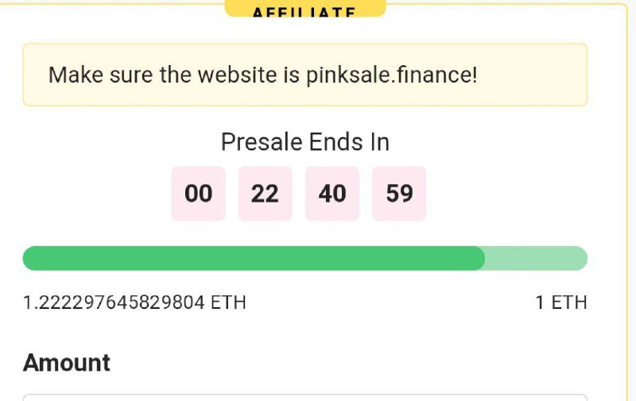The height and width of the screenshot is (401, 636).
Task: Click the seconds countdown box showing 59
Action: (x=399, y=193)
